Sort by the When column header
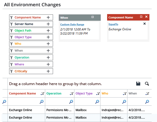The width and height of the screenshot is (157, 122). click(x=133, y=94)
